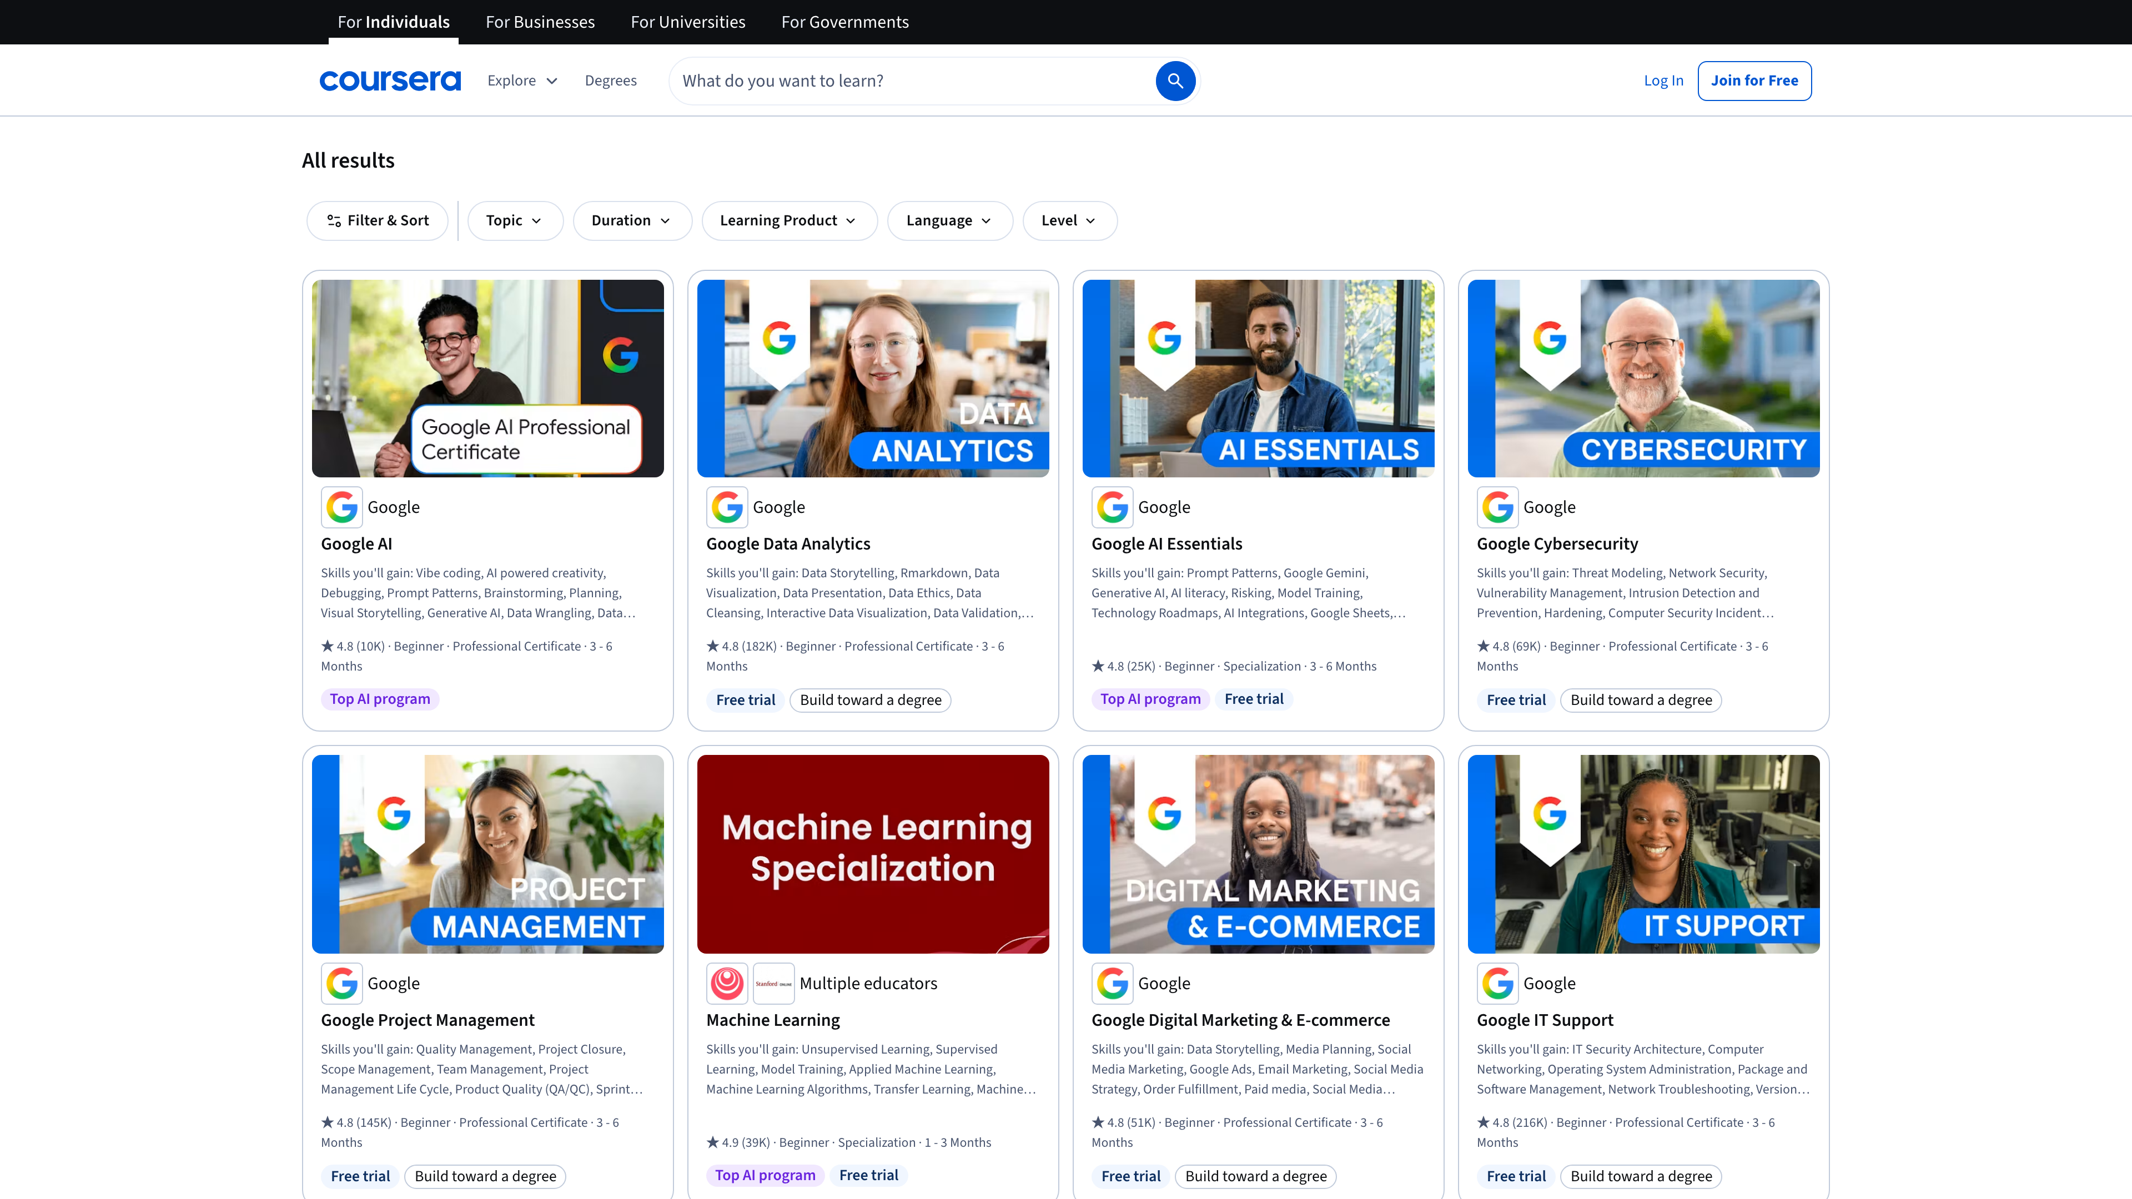Open the Explore dropdown menu
This screenshot has height=1199, width=2132.
(522, 80)
